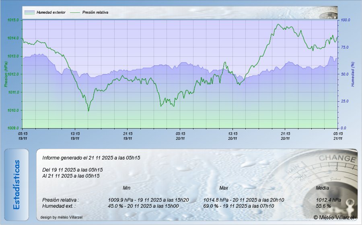Image resolution: width=362 pixels, height=225 pixels.
Task: Select the Presión relativa legend label
Action: [x=95, y=12]
